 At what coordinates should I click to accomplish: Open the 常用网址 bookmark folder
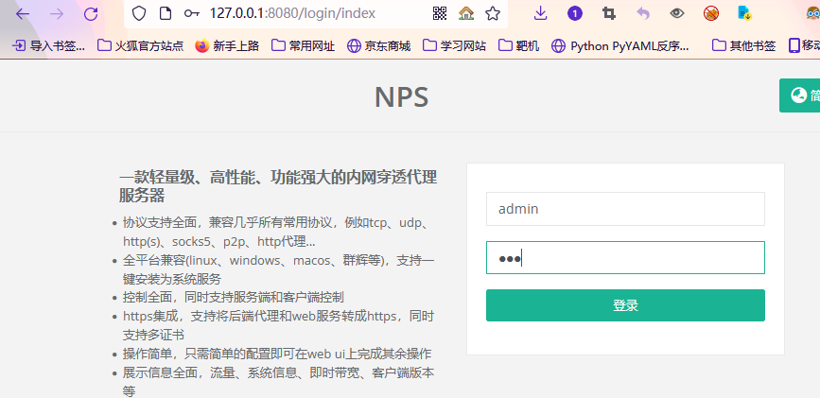click(304, 46)
